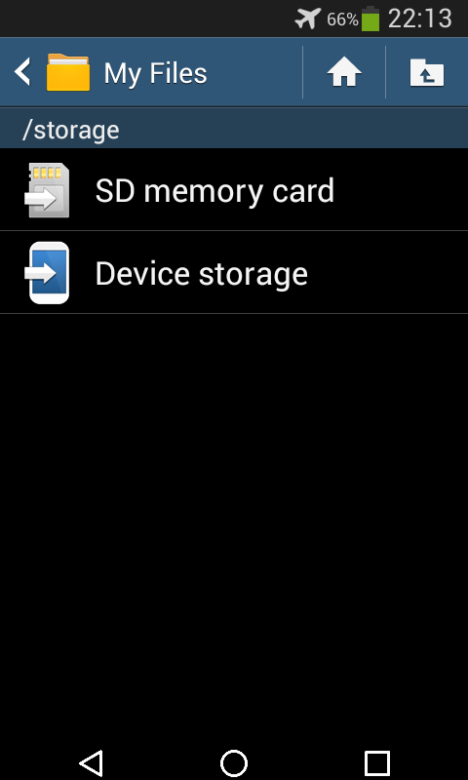Tap the Android home circle button
Image resolution: width=468 pixels, height=780 pixels.
pos(234,762)
